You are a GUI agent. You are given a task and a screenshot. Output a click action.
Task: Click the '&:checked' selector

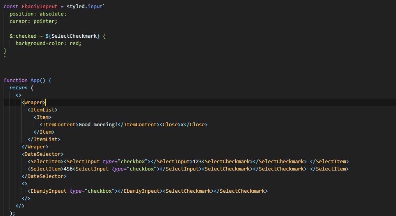click(x=23, y=36)
